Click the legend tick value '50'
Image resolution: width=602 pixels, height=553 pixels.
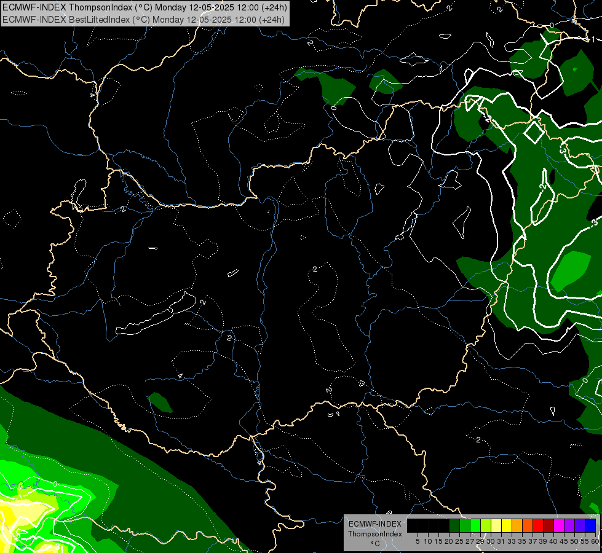(575, 541)
